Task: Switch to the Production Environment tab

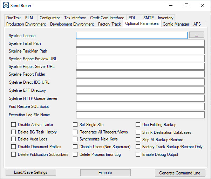Action: pyautogui.click(x=26, y=24)
